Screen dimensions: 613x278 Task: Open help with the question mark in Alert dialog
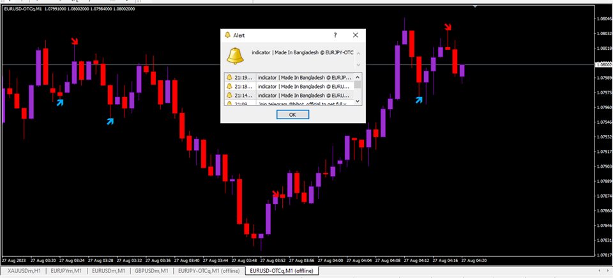coord(335,35)
